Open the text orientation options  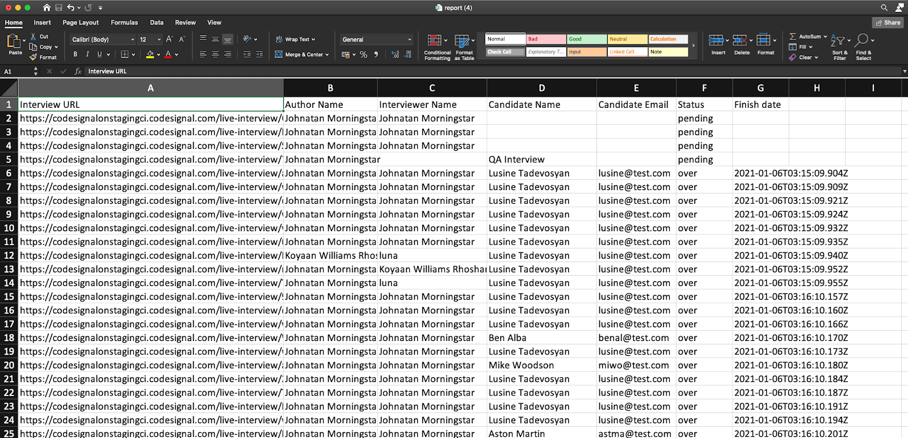(x=250, y=39)
